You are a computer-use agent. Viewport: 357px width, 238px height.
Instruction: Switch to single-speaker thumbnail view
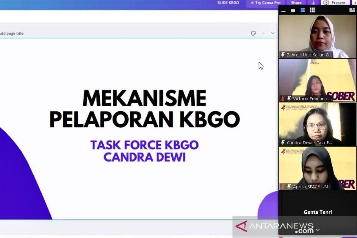point(293,10)
